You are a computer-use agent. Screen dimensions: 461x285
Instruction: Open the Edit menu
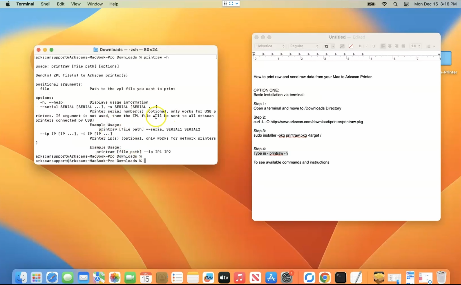click(x=61, y=4)
